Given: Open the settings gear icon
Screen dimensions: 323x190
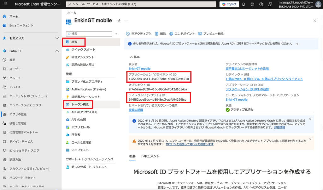Looking at the screenshot, I should point(252,4).
